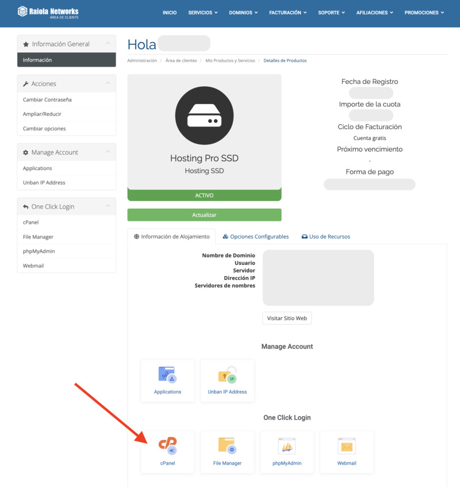Click the hosting server disk icon
The width and height of the screenshot is (460, 487).
[x=204, y=116]
